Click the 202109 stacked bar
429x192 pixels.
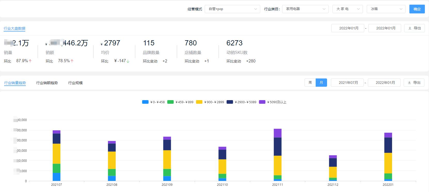(167, 159)
